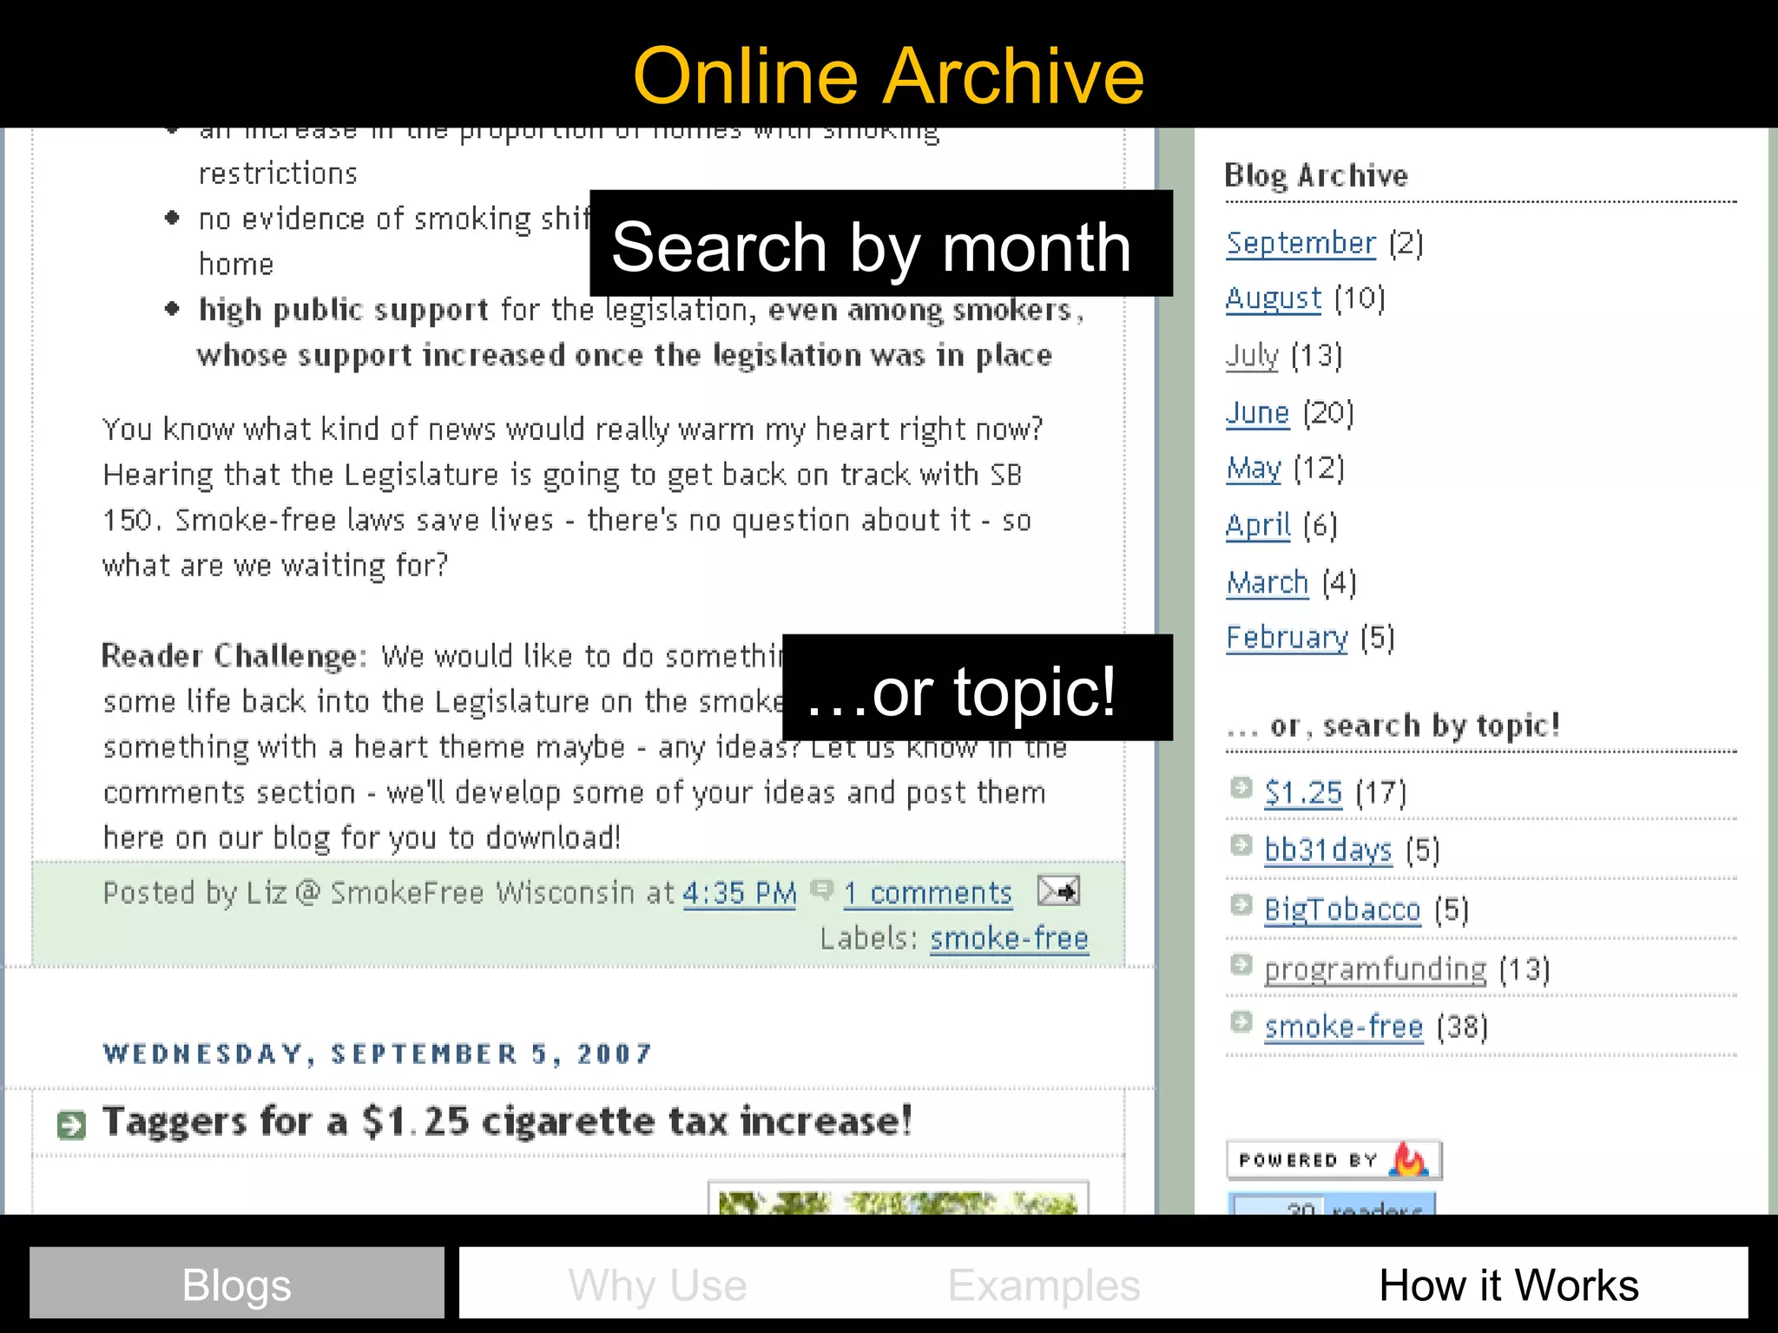Open the March archive link
This screenshot has height=1333, width=1778.
1268,582
